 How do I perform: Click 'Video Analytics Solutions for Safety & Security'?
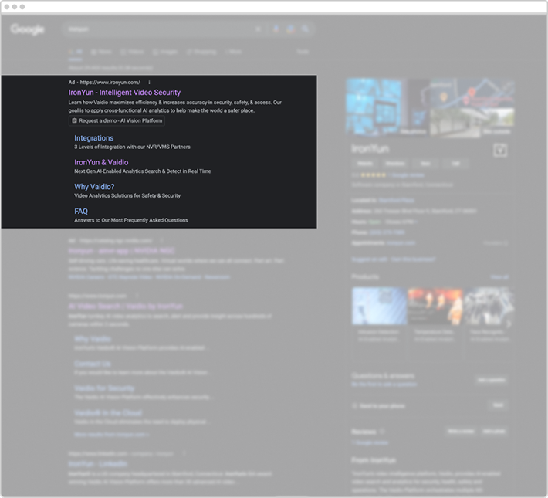[x=127, y=195]
